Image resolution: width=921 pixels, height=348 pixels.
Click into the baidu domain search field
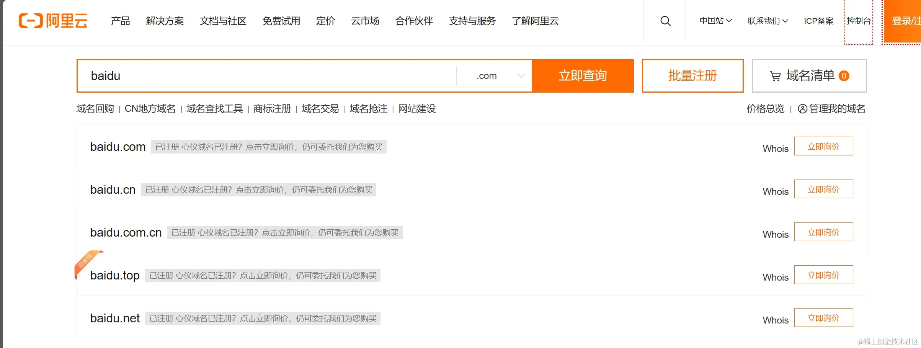[266, 76]
